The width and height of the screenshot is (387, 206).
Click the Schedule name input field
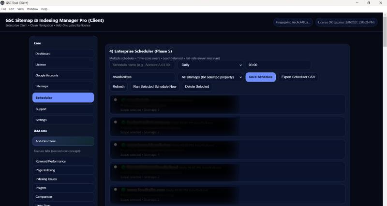(142, 65)
